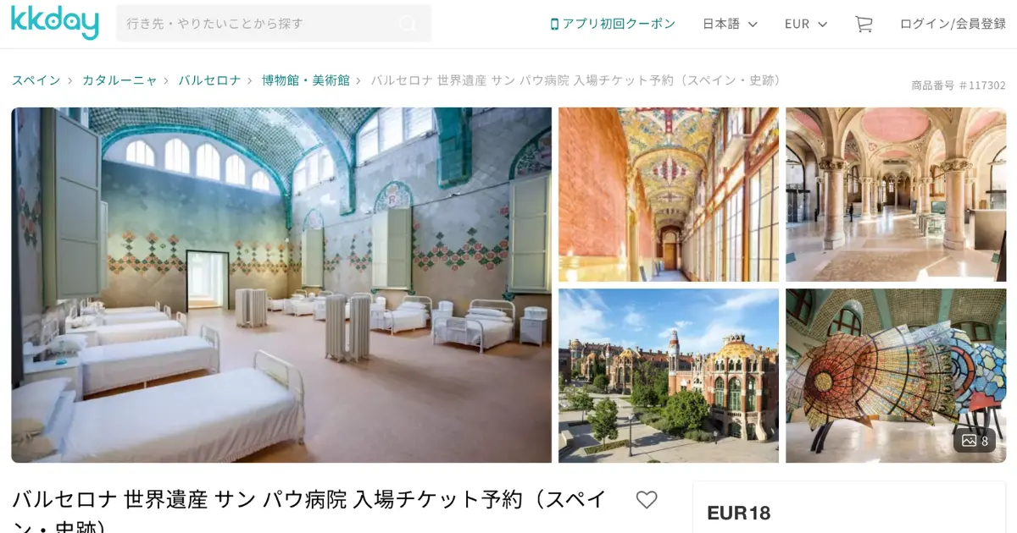
Task: Open the アプリ初回クーポン link
Action: point(613,24)
